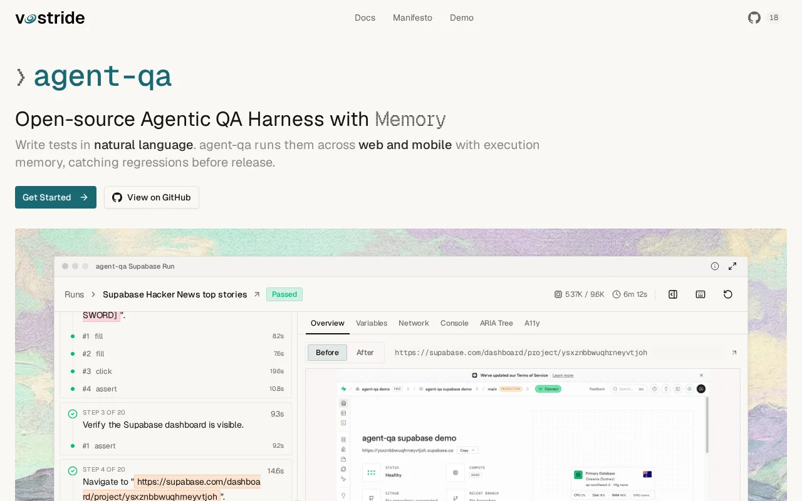Click Primary Database card in screenshot
Image resolution: width=802 pixels, height=501 pixels.
click(x=613, y=483)
